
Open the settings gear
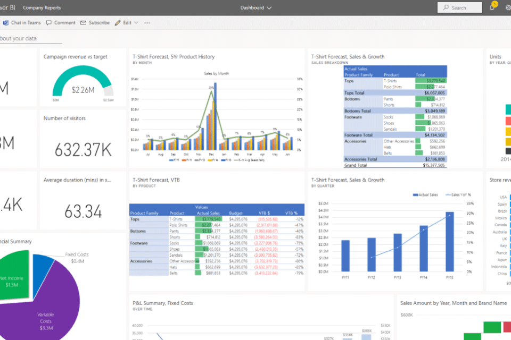508,7
